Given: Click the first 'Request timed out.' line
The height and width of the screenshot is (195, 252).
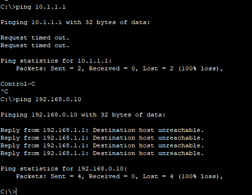Looking at the screenshot, I should pyautogui.click(x=35, y=38).
